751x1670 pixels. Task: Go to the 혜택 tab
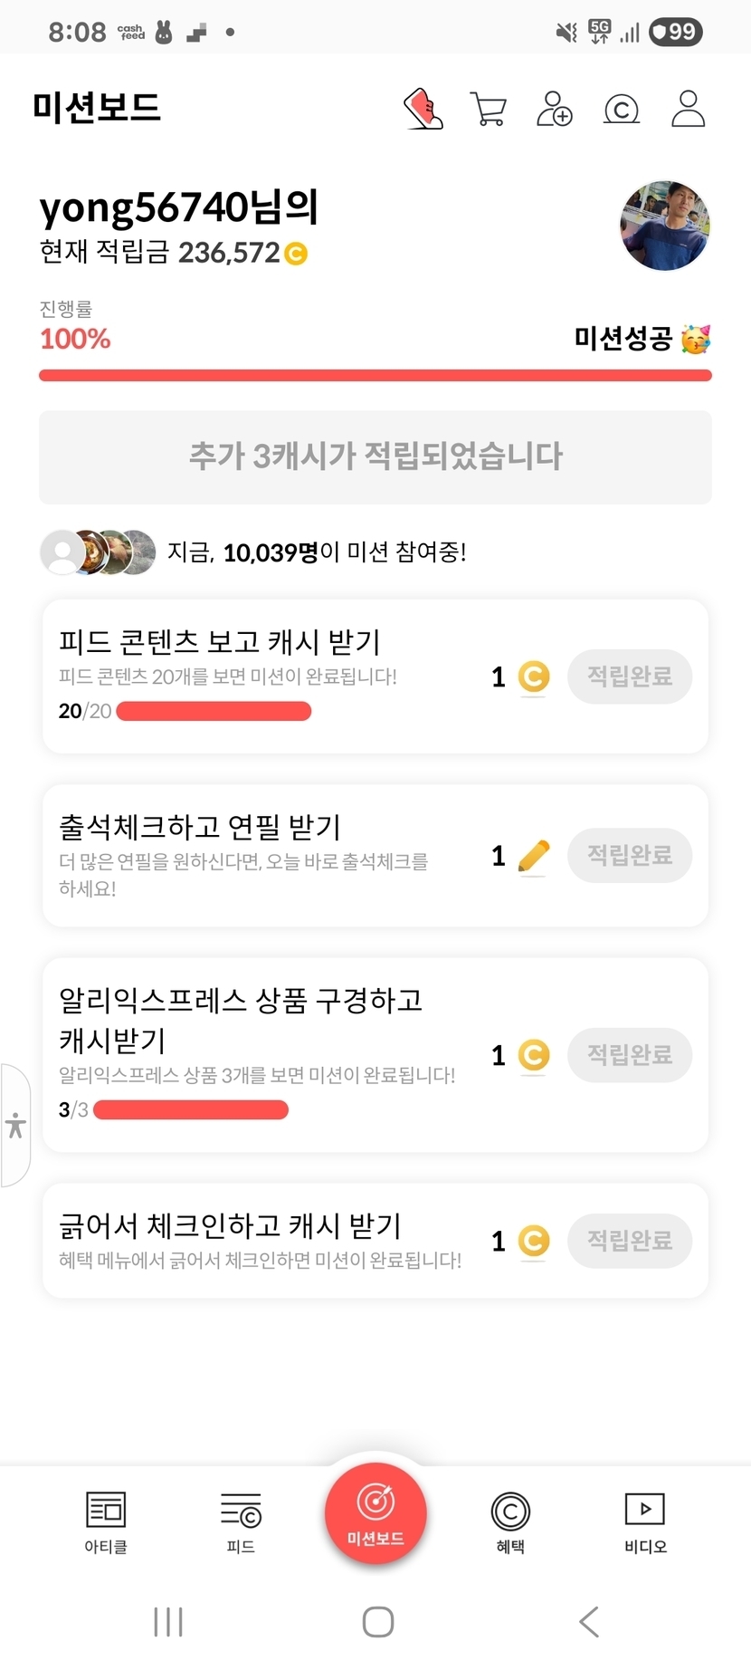click(510, 1523)
